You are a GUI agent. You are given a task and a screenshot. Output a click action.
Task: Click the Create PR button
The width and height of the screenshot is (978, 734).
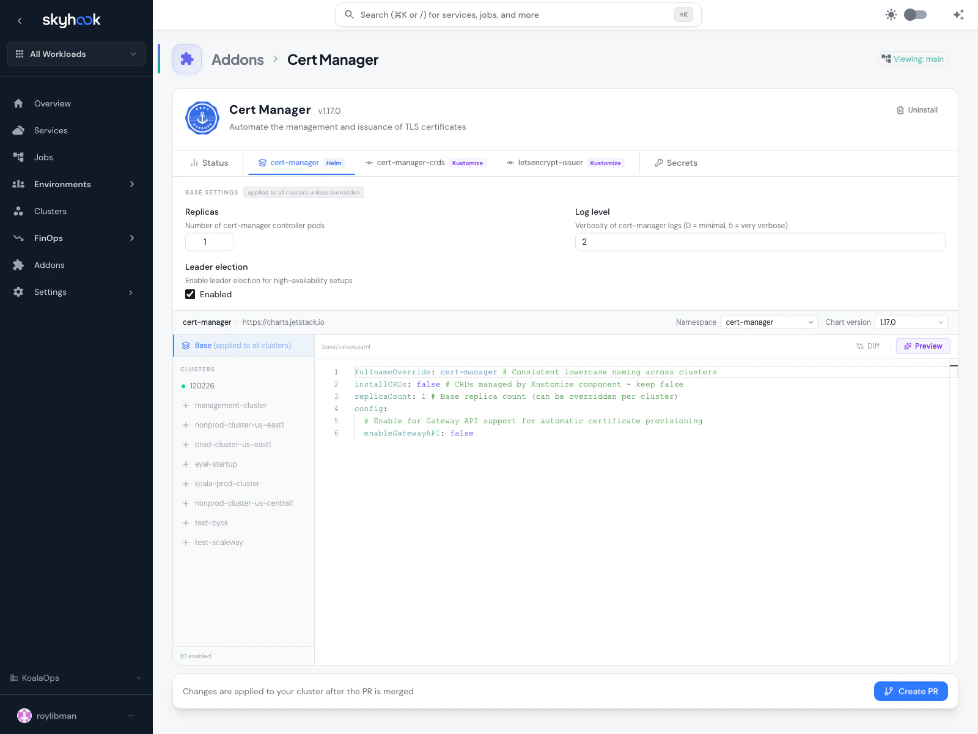[x=911, y=691]
